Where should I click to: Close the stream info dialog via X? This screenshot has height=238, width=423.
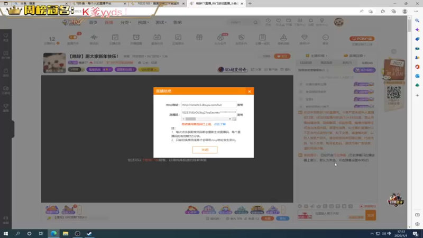(250, 91)
